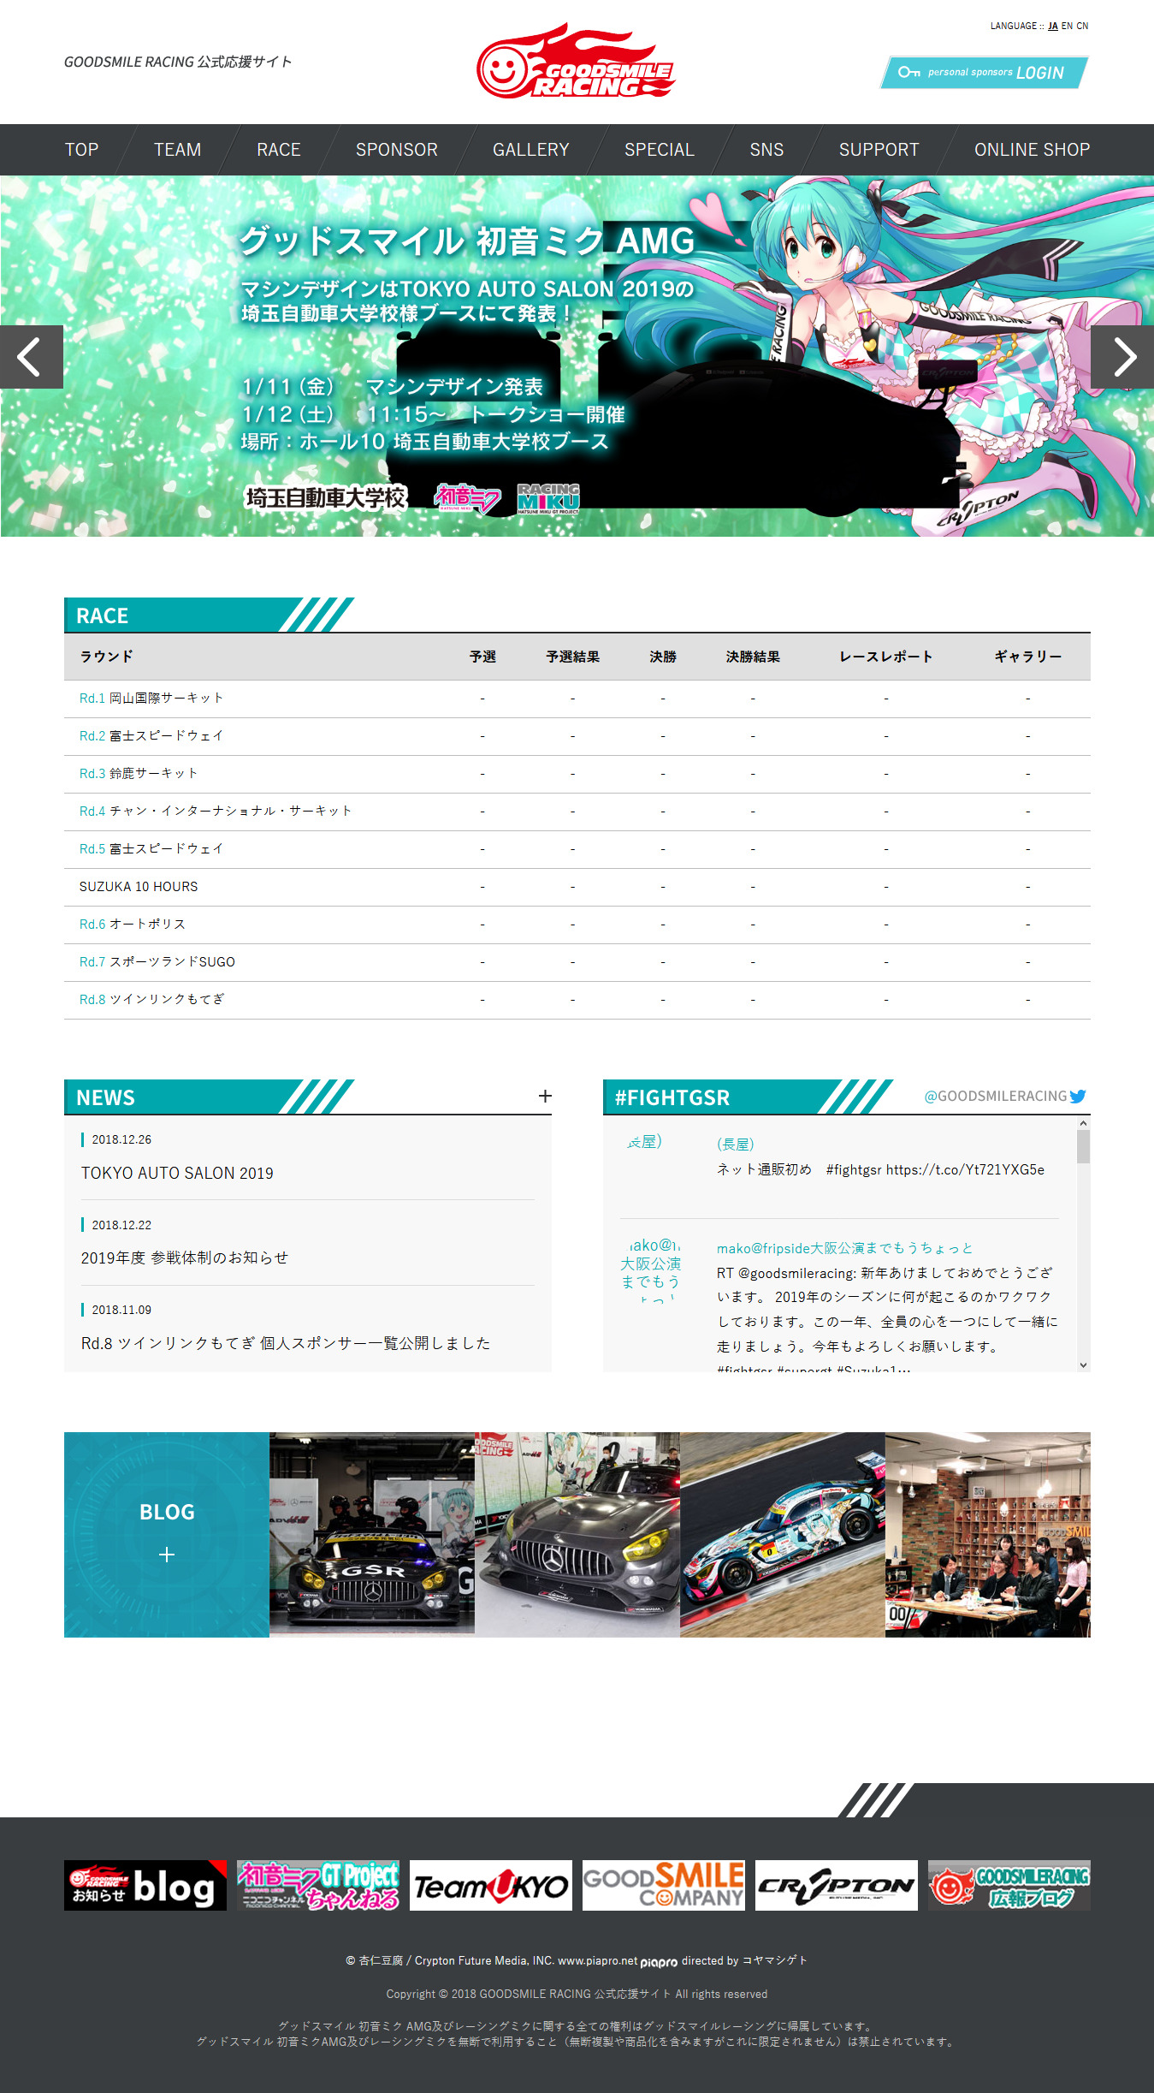Click the scroll-up arrow in tweet feed
The width and height of the screenshot is (1154, 2093).
pos(1083,1122)
